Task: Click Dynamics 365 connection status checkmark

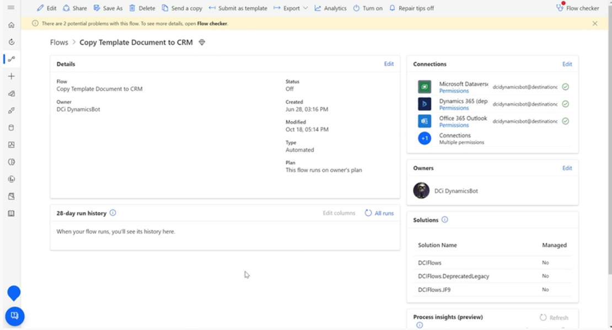Action: [x=566, y=104]
